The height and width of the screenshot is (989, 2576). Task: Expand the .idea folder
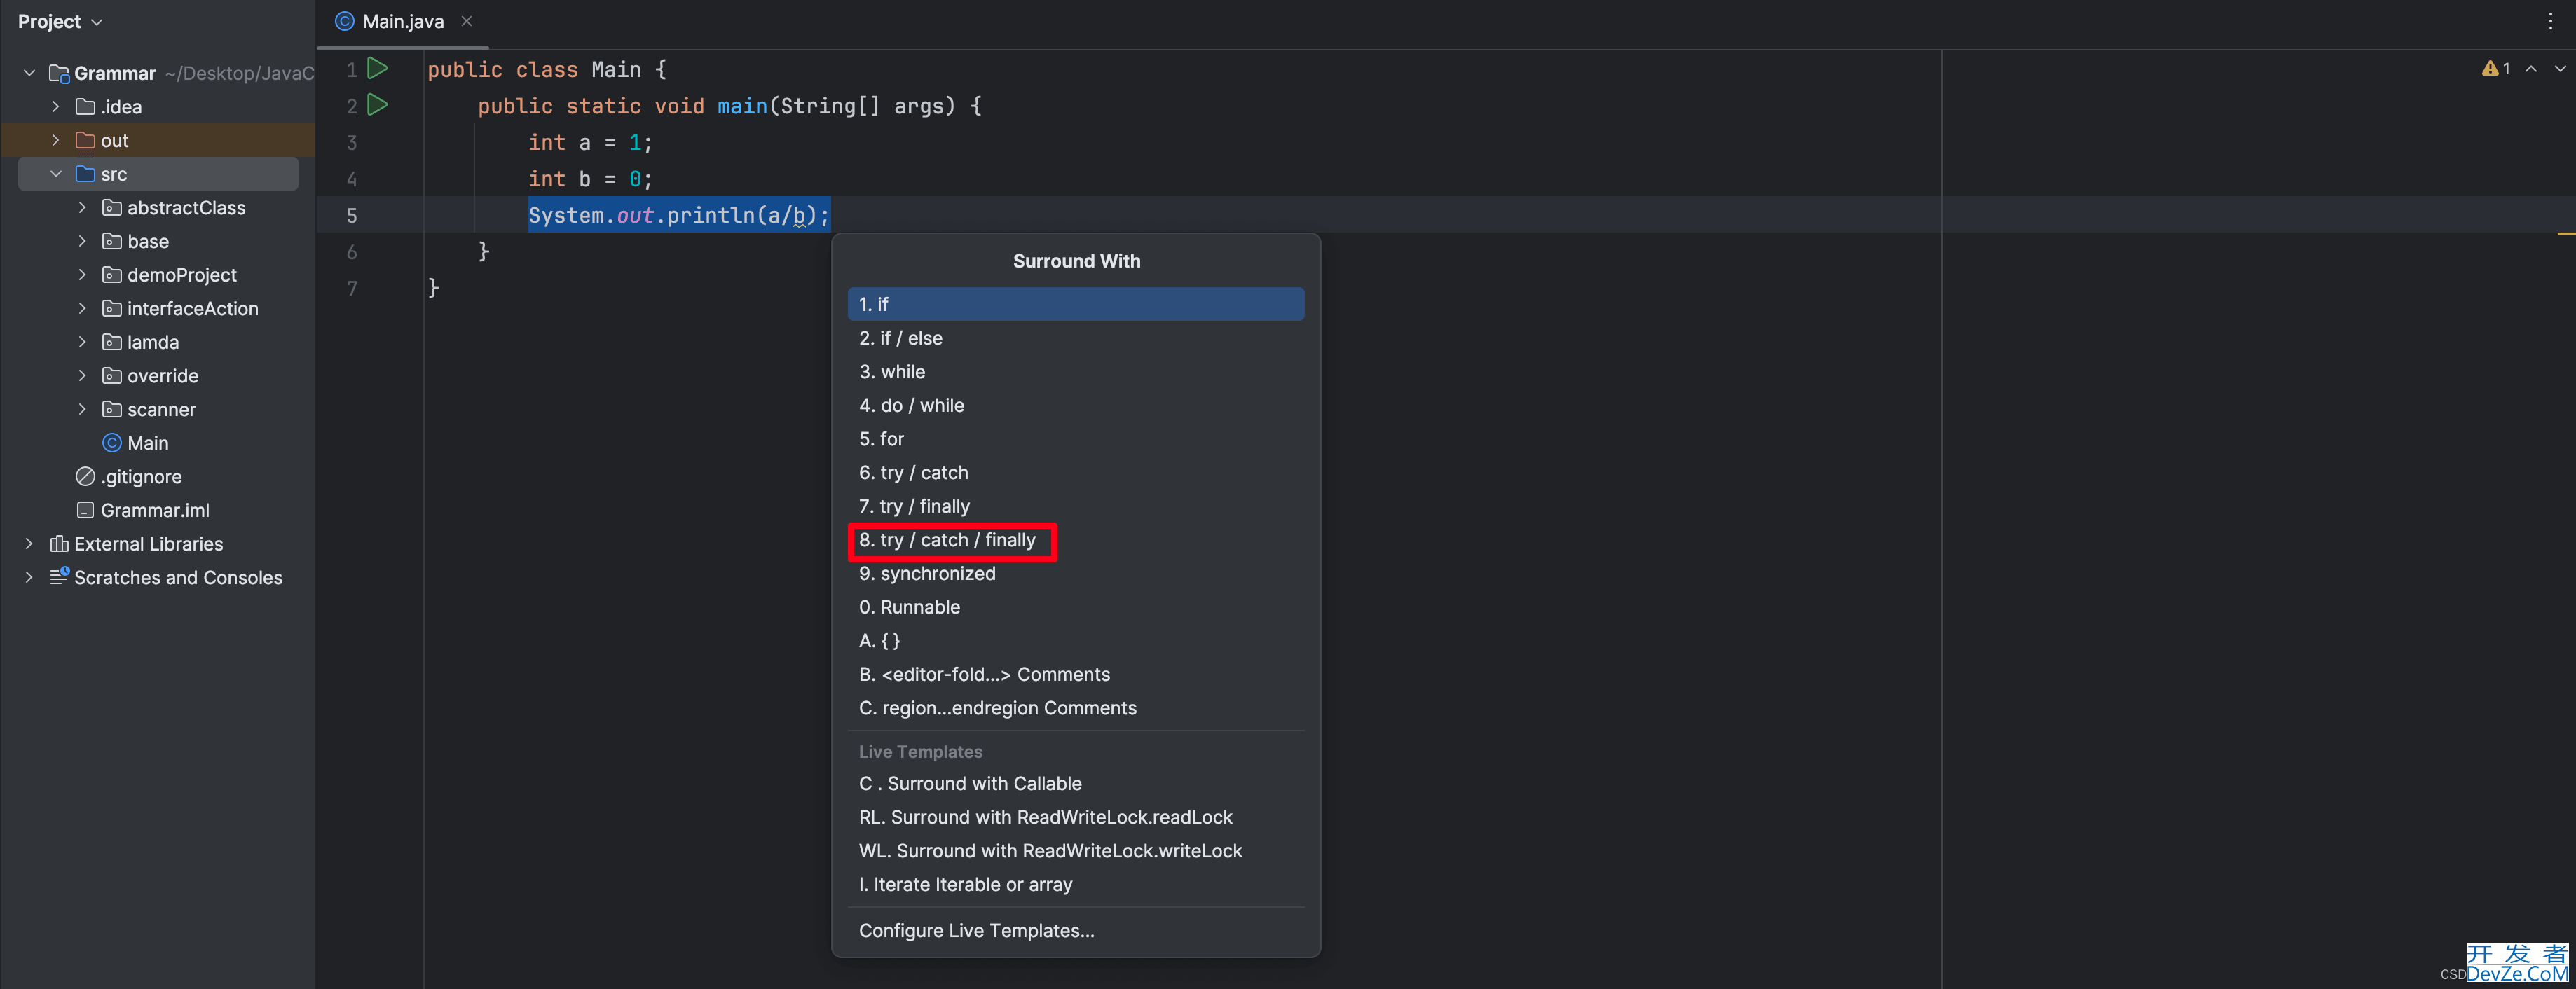pyautogui.click(x=56, y=107)
